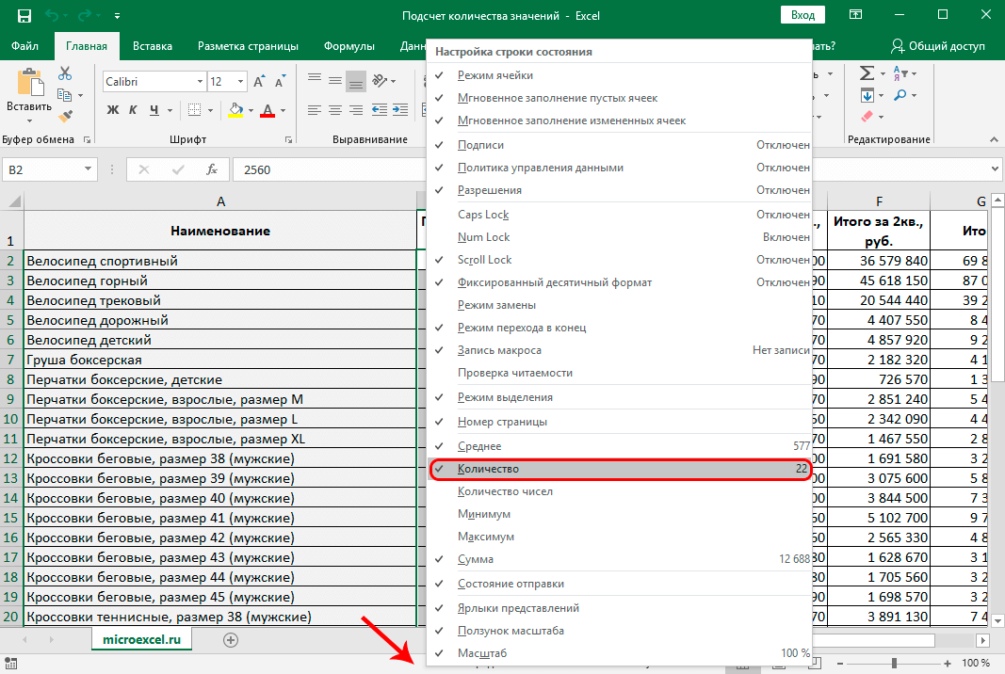
Task: Switch to the Разметка страницы tab
Action: click(x=248, y=46)
